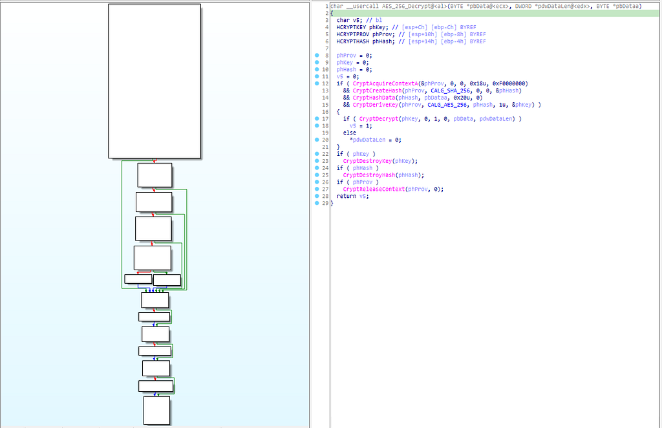
Task: Select the 0x18u constant in CryptAcquireContextA
Action: pyautogui.click(x=478, y=83)
